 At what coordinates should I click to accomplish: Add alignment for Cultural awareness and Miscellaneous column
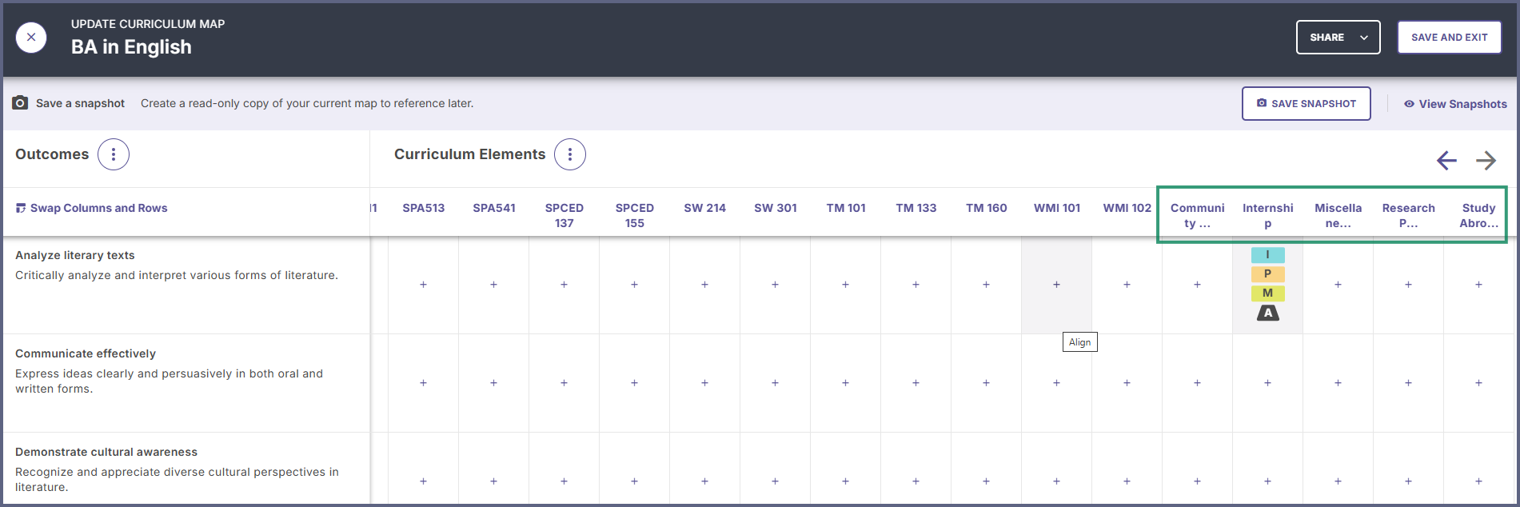(1338, 481)
